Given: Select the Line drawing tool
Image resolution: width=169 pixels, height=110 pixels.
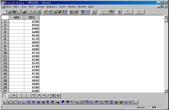Looking at the screenshot, I should point(48,95).
